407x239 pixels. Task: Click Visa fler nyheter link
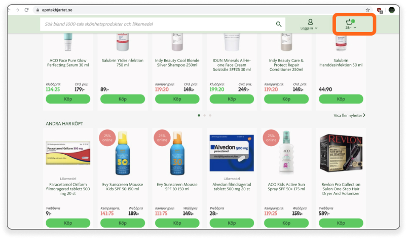349,115
